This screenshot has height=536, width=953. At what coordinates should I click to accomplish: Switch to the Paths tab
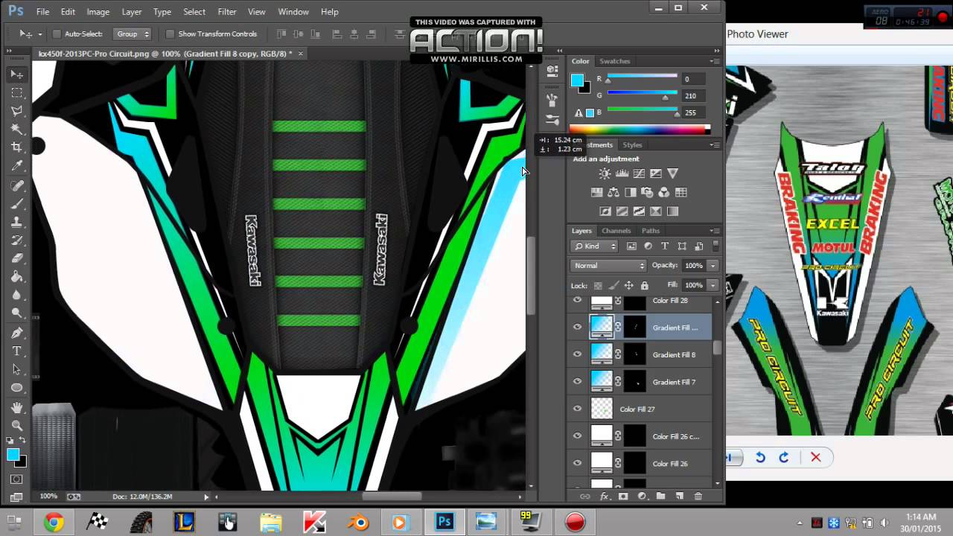[651, 231]
